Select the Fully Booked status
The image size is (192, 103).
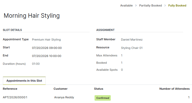click(x=177, y=5)
